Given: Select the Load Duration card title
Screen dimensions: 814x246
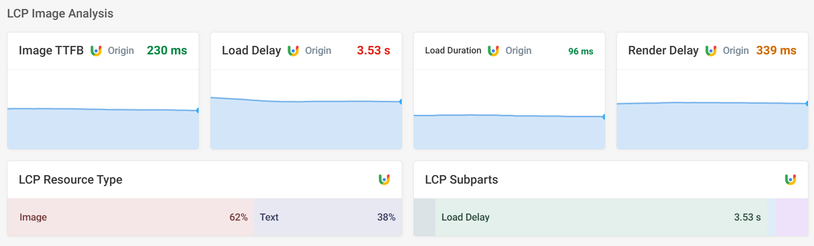Looking at the screenshot, I should tap(453, 50).
